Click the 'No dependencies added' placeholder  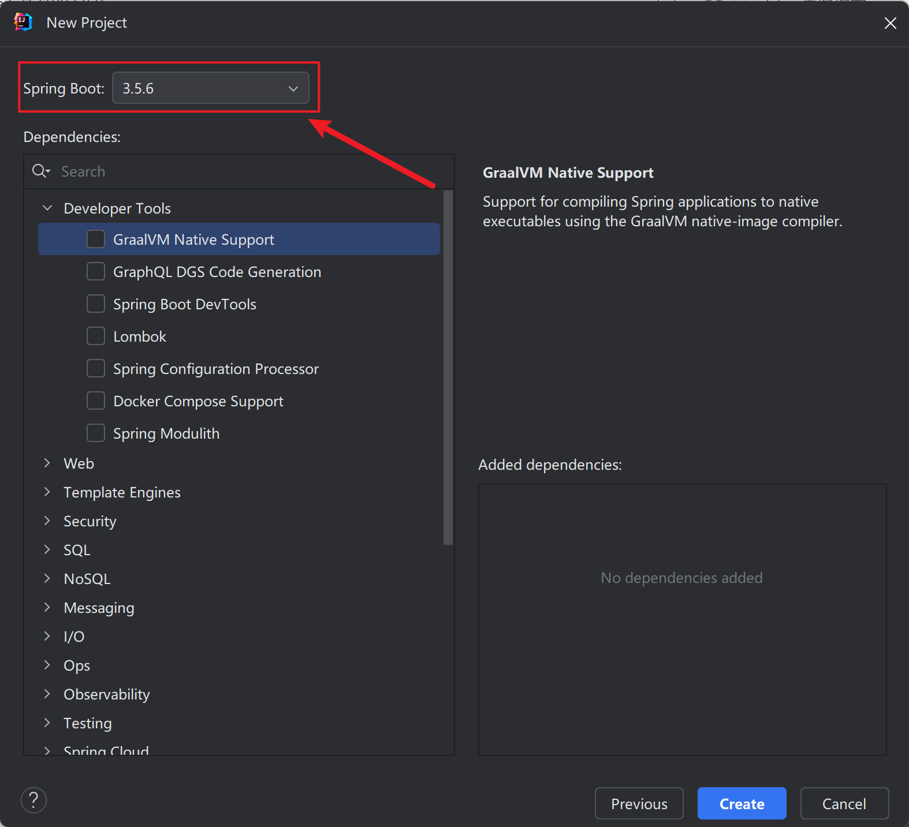click(x=682, y=578)
